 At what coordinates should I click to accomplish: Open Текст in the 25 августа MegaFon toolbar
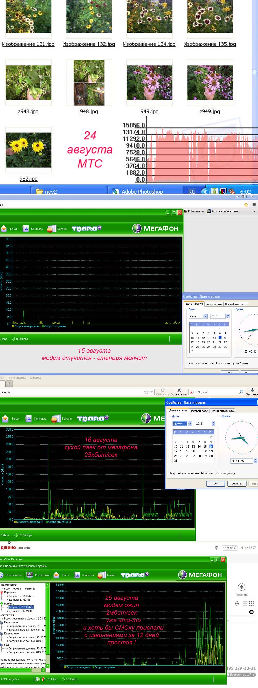click(61, 575)
